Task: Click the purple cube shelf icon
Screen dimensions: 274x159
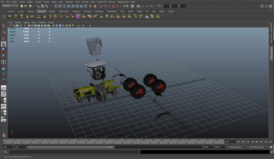Action: tap(78, 16)
